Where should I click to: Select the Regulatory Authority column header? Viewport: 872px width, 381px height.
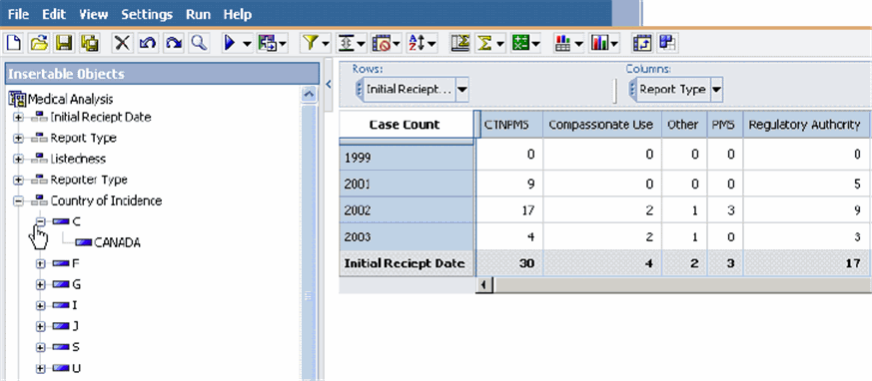(x=805, y=125)
